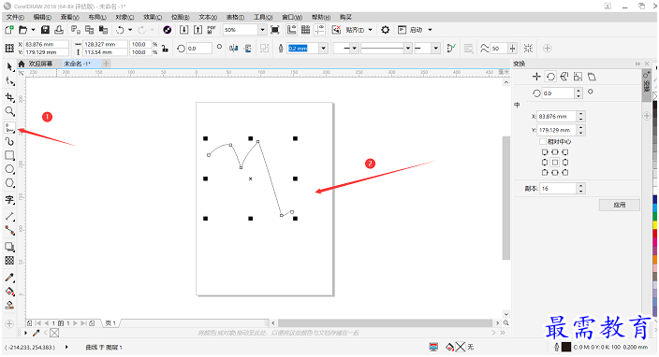Open the zoom level 50% dropdown
659x357 pixels.
tap(262, 30)
